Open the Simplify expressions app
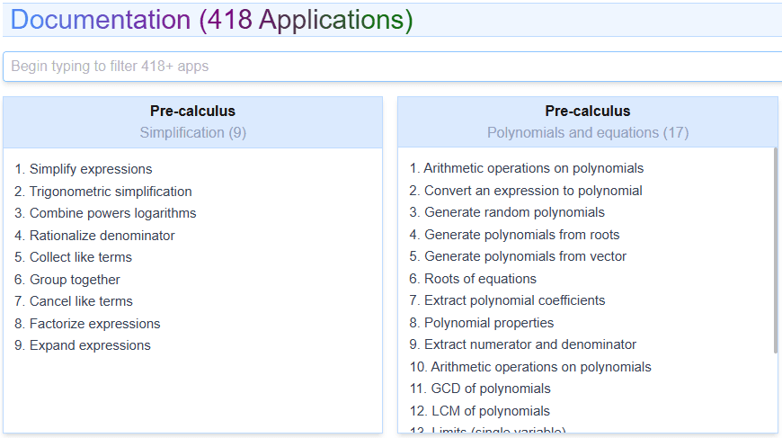 (91, 169)
